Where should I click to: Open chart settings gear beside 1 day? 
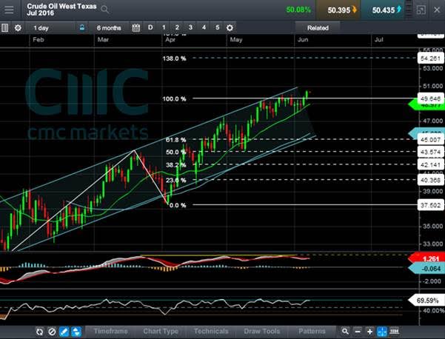pyautogui.click(x=18, y=28)
